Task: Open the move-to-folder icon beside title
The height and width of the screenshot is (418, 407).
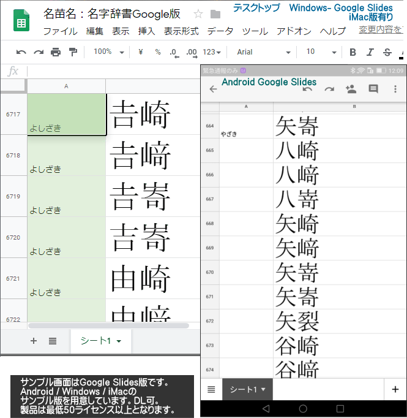Action: click(x=215, y=14)
